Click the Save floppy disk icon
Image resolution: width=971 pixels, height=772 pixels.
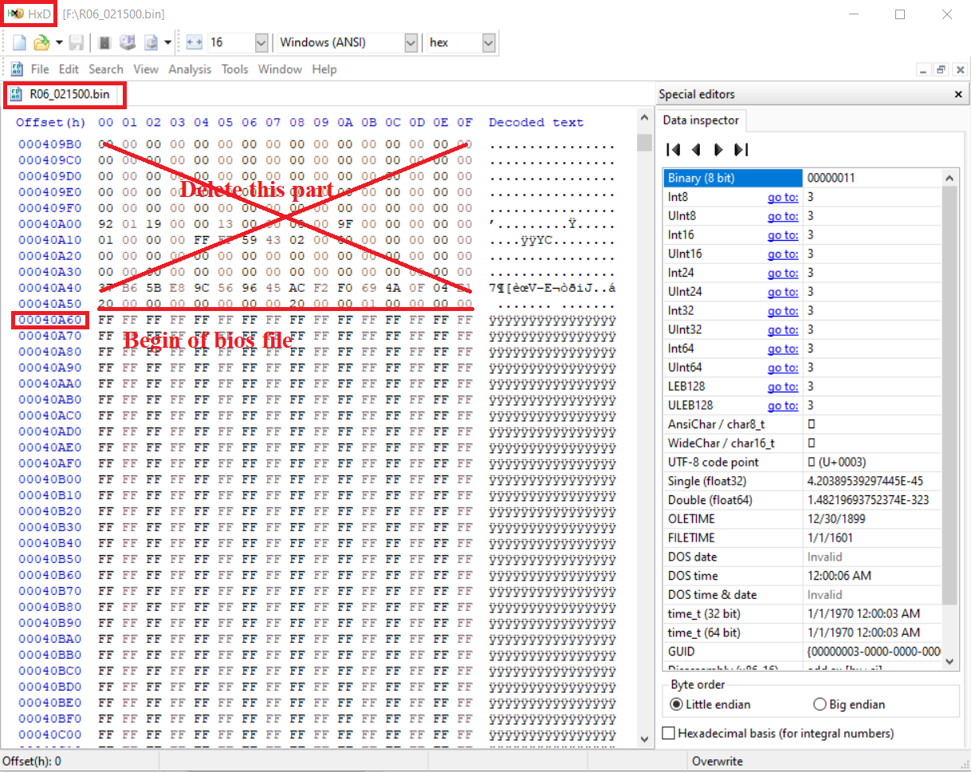point(77,42)
